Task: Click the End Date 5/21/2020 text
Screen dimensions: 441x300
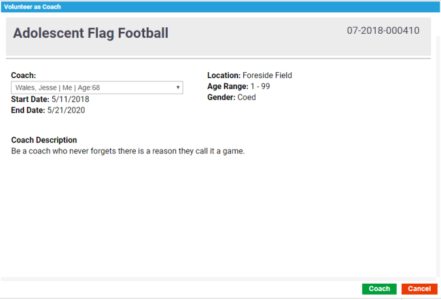Action: pyautogui.click(x=48, y=111)
